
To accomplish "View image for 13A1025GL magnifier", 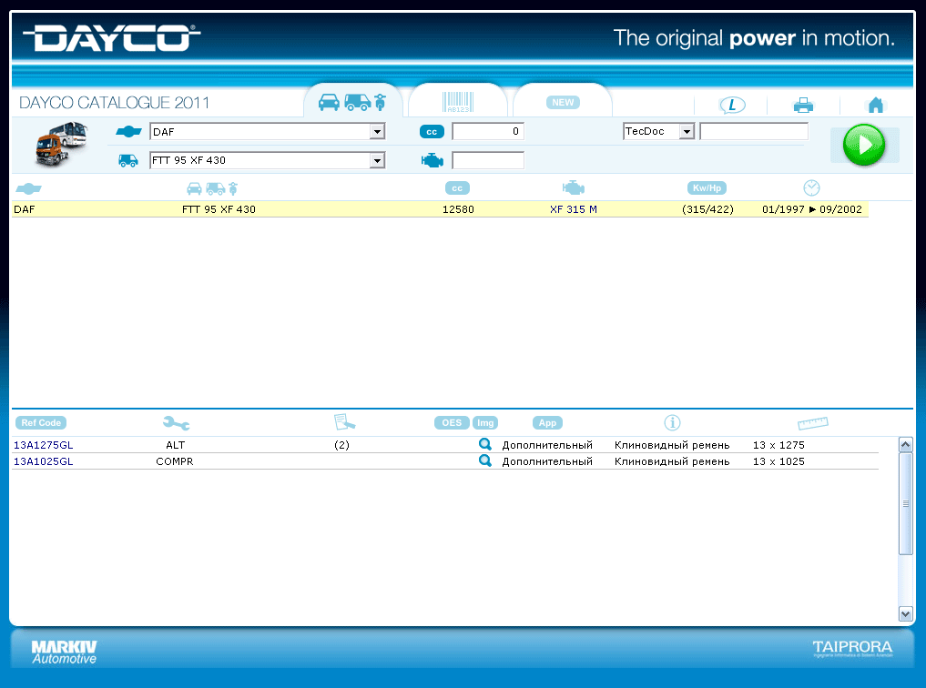I will click(484, 460).
